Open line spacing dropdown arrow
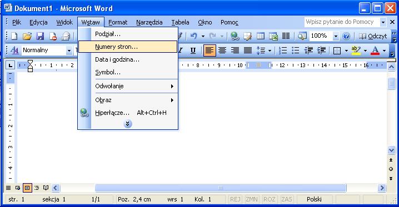Image resolution: width=399 pixels, height=207 pixels. click(270, 51)
